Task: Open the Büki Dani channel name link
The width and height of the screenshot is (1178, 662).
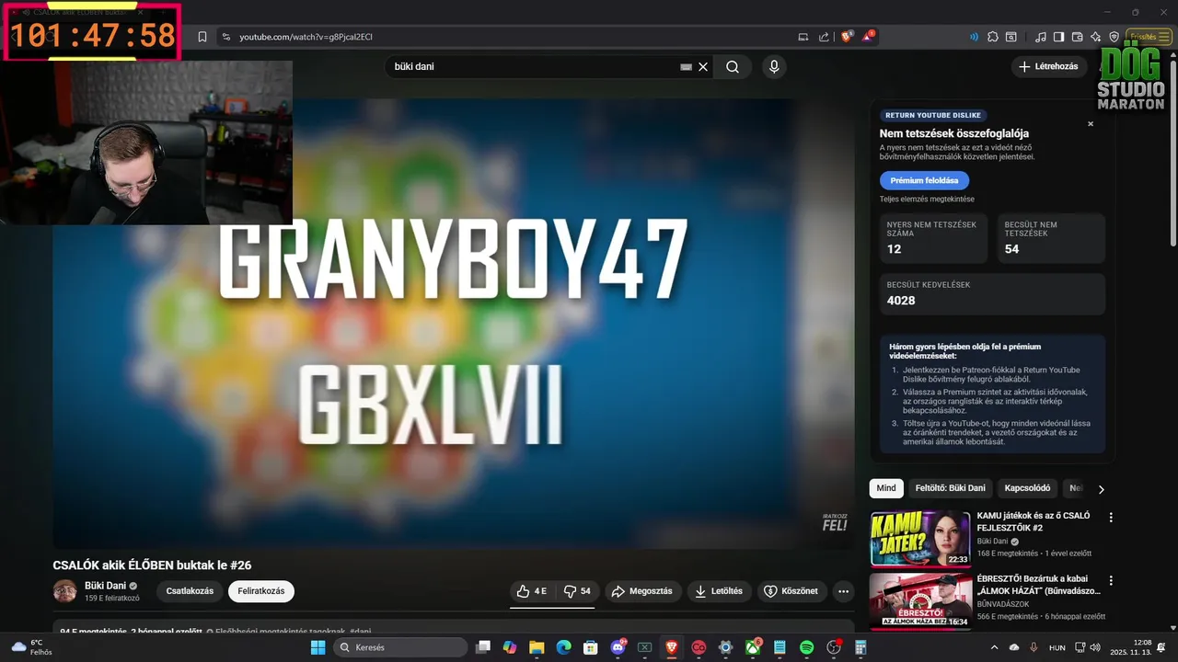Action: tap(105, 586)
